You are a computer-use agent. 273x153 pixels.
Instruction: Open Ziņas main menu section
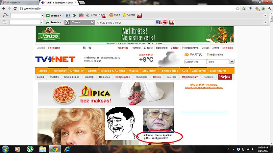coord(43,71)
